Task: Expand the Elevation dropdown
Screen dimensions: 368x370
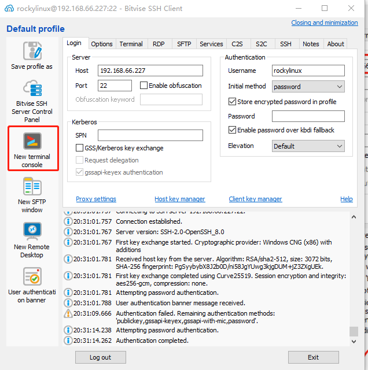Action: coord(308,146)
